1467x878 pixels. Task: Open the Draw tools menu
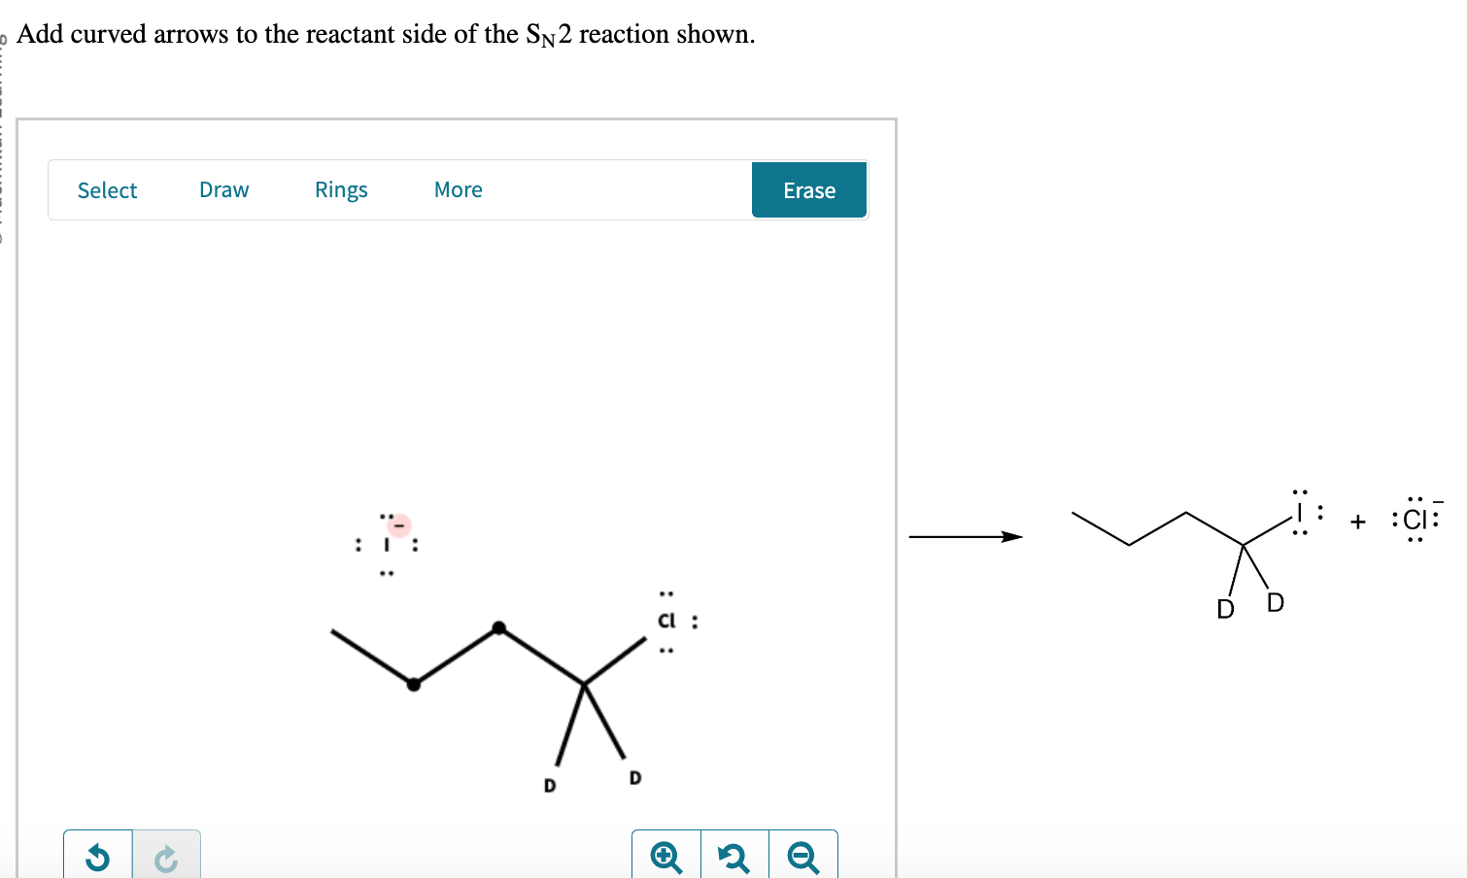point(223,189)
